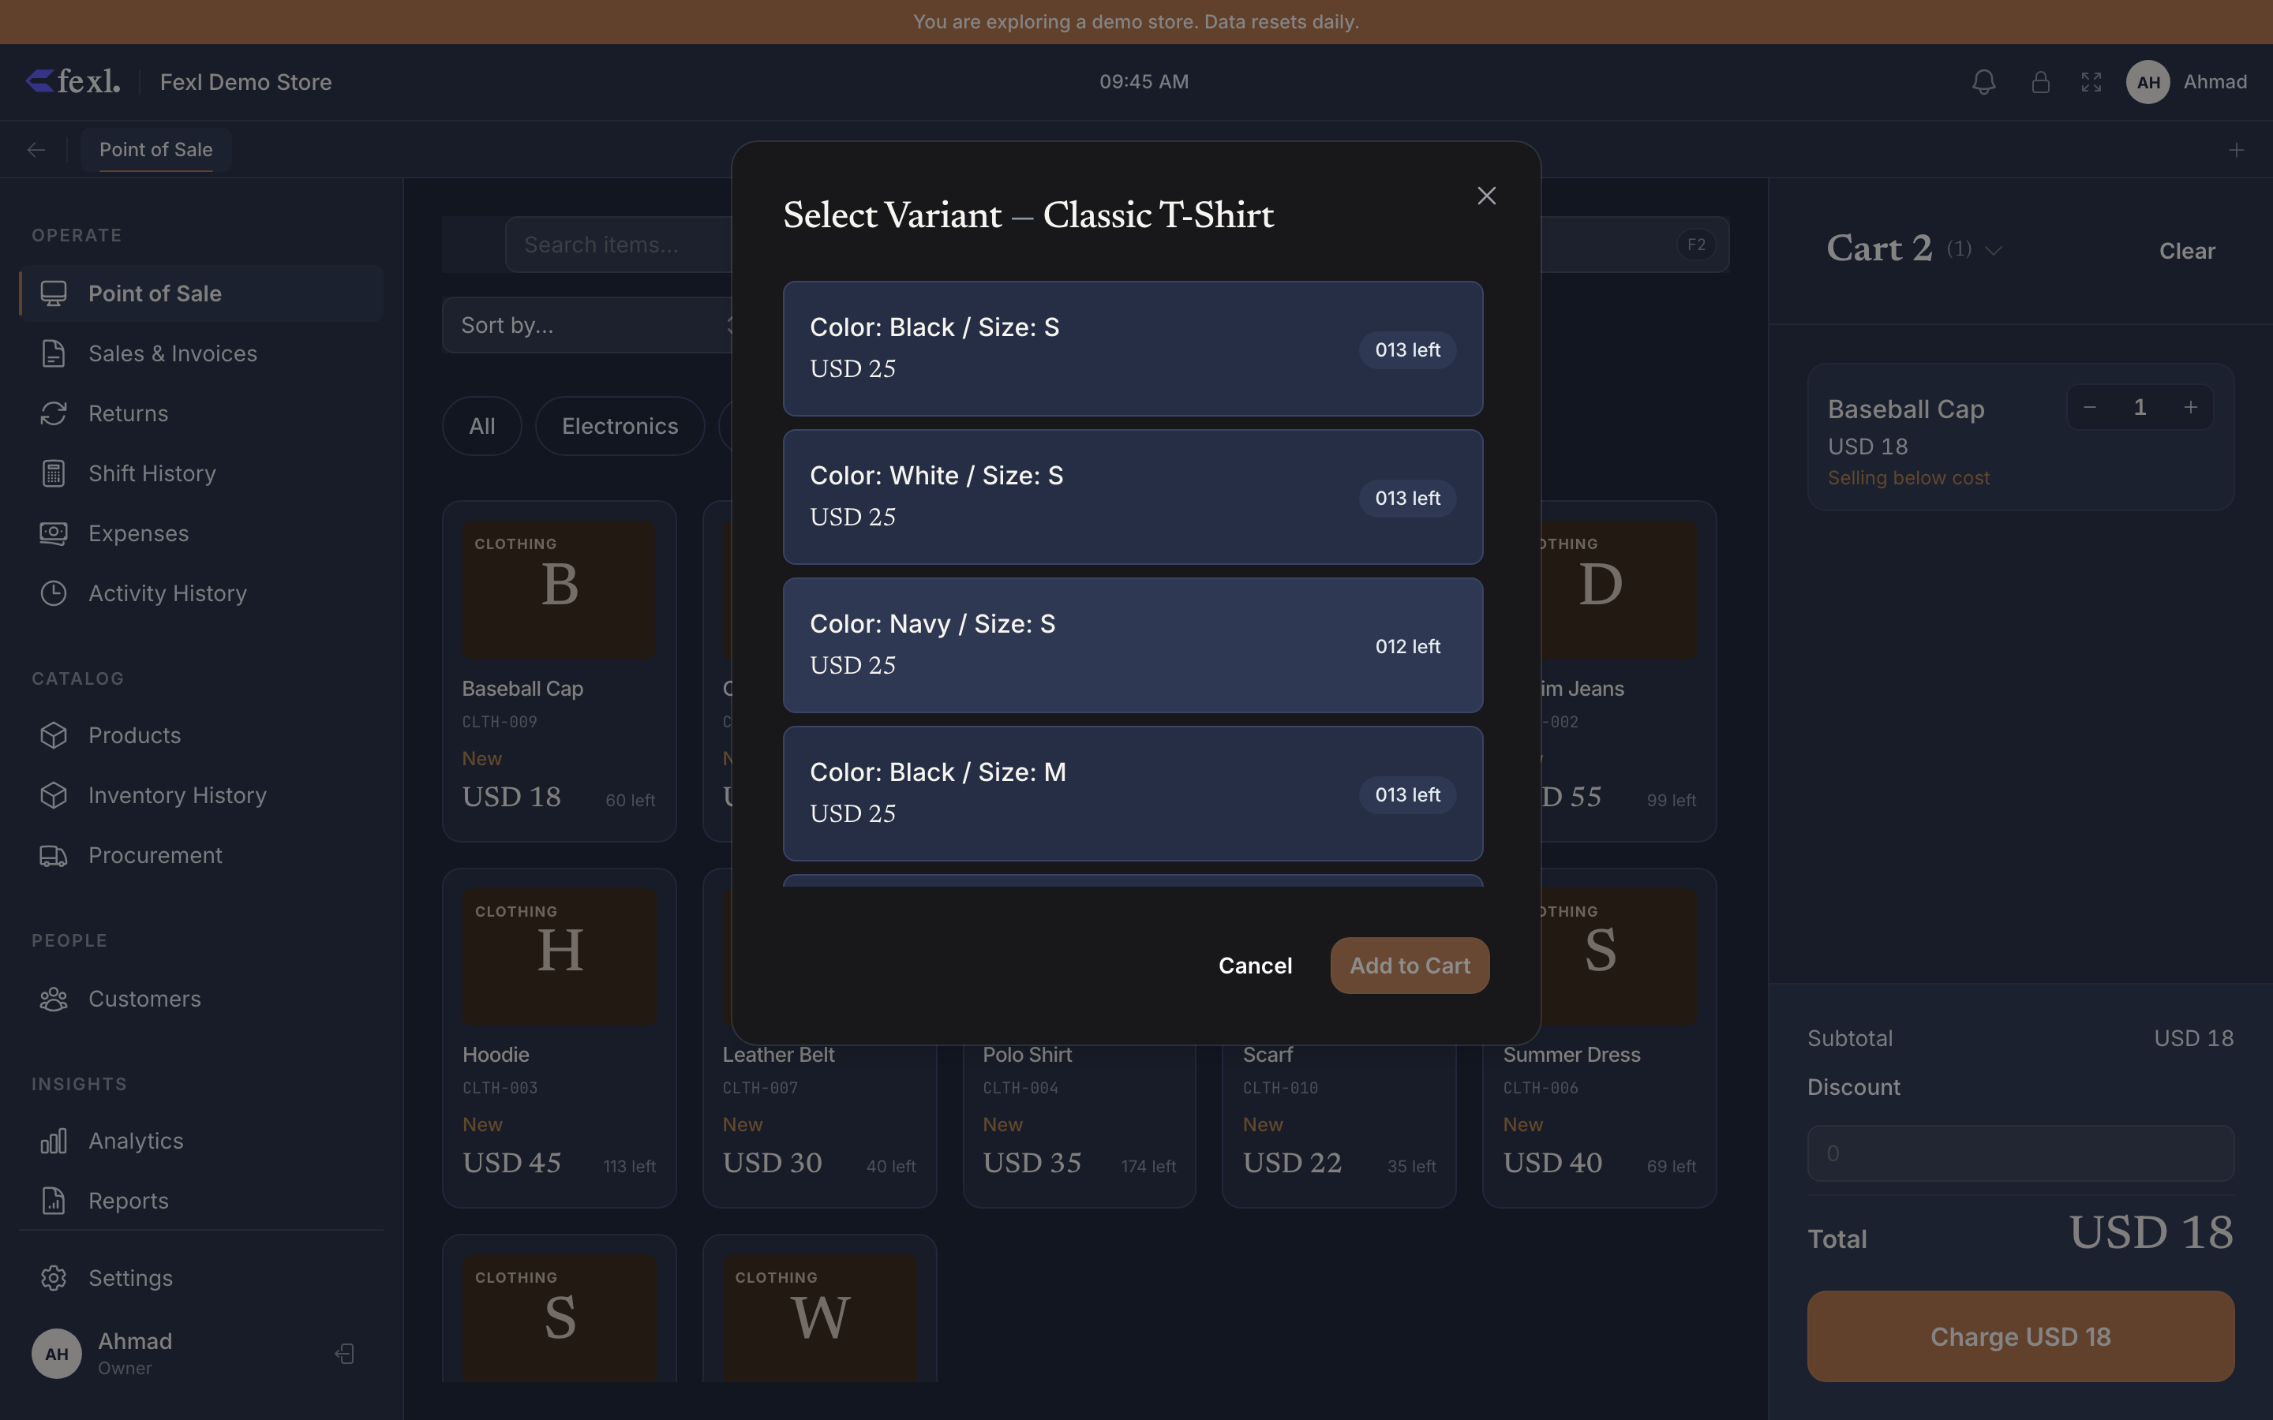The height and width of the screenshot is (1420, 2273).
Task: Open the notifications bell
Action: [1983, 82]
